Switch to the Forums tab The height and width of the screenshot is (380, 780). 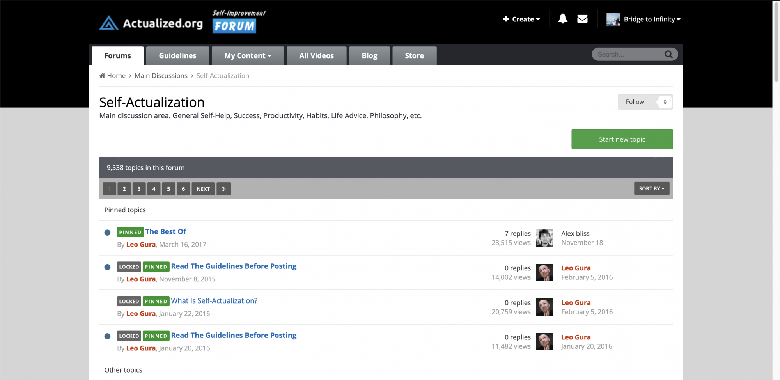pyautogui.click(x=117, y=56)
